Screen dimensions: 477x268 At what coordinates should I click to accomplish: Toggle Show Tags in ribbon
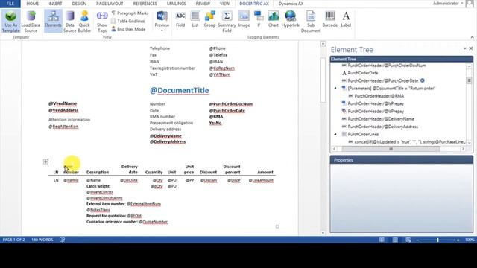tap(102, 22)
